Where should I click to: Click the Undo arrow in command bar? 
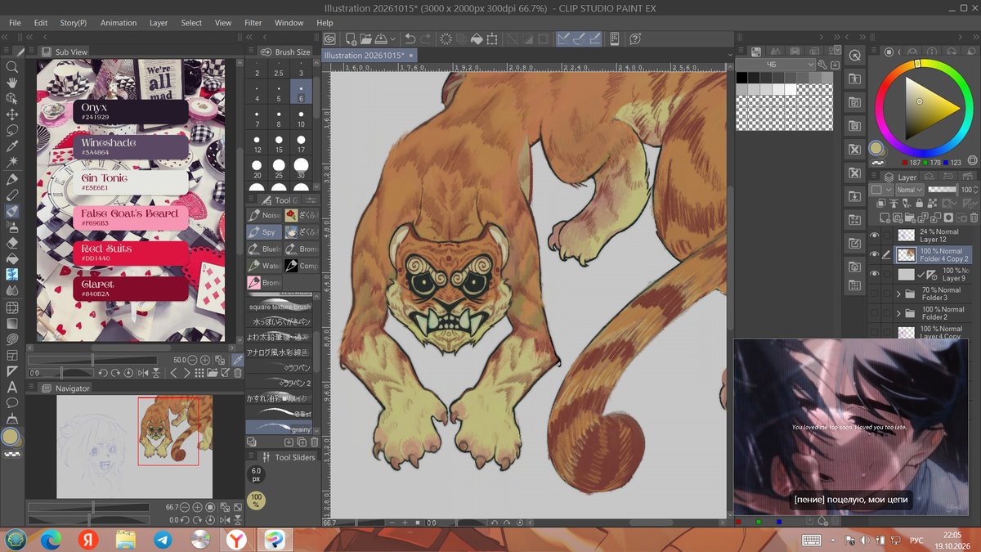point(410,38)
